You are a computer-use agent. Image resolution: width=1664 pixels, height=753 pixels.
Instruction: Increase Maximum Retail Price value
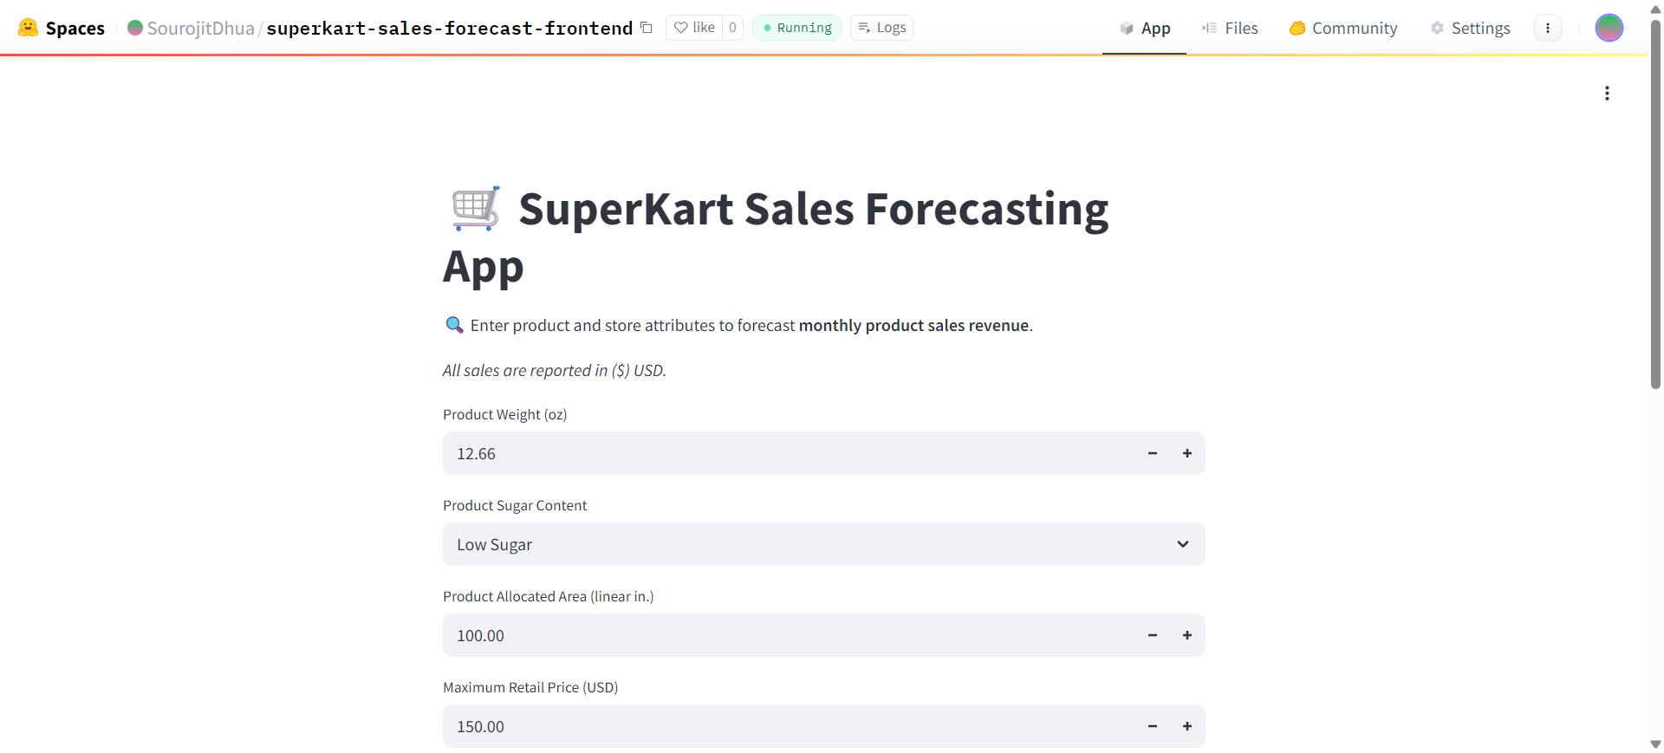1187,726
